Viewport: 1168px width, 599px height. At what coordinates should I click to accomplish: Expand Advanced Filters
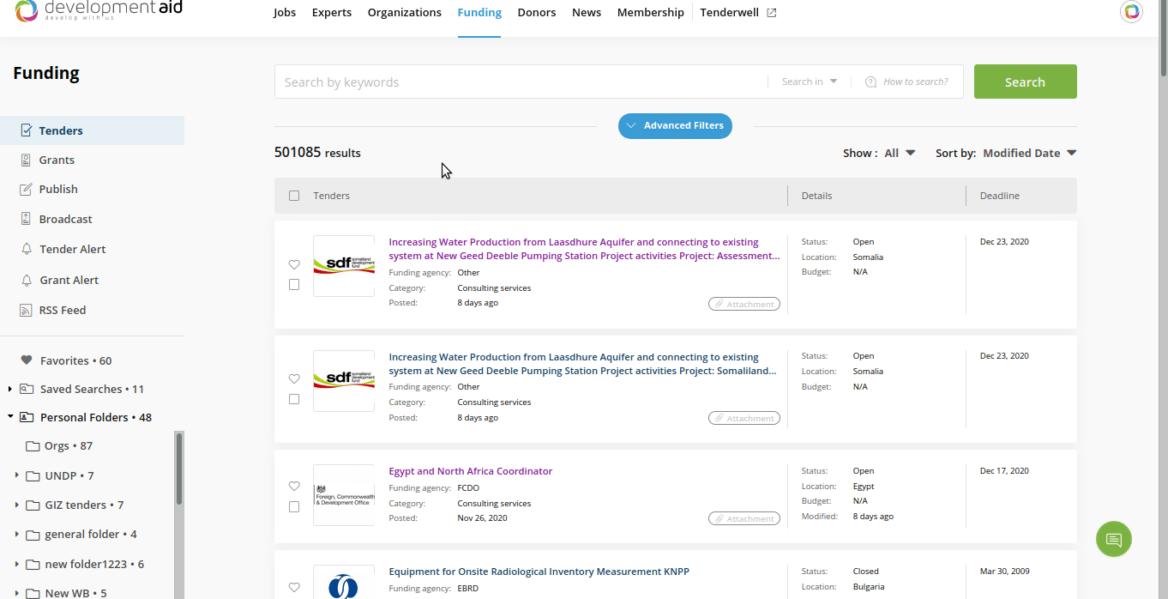pyautogui.click(x=676, y=125)
